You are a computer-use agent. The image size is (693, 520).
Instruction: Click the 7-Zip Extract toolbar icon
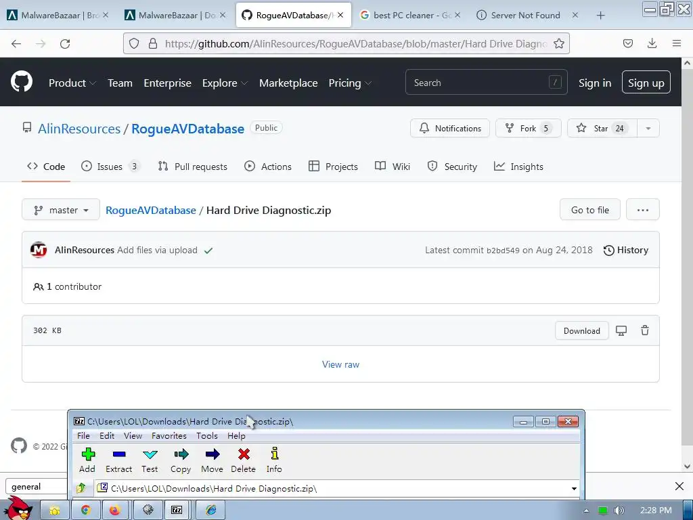pos(118,460)
